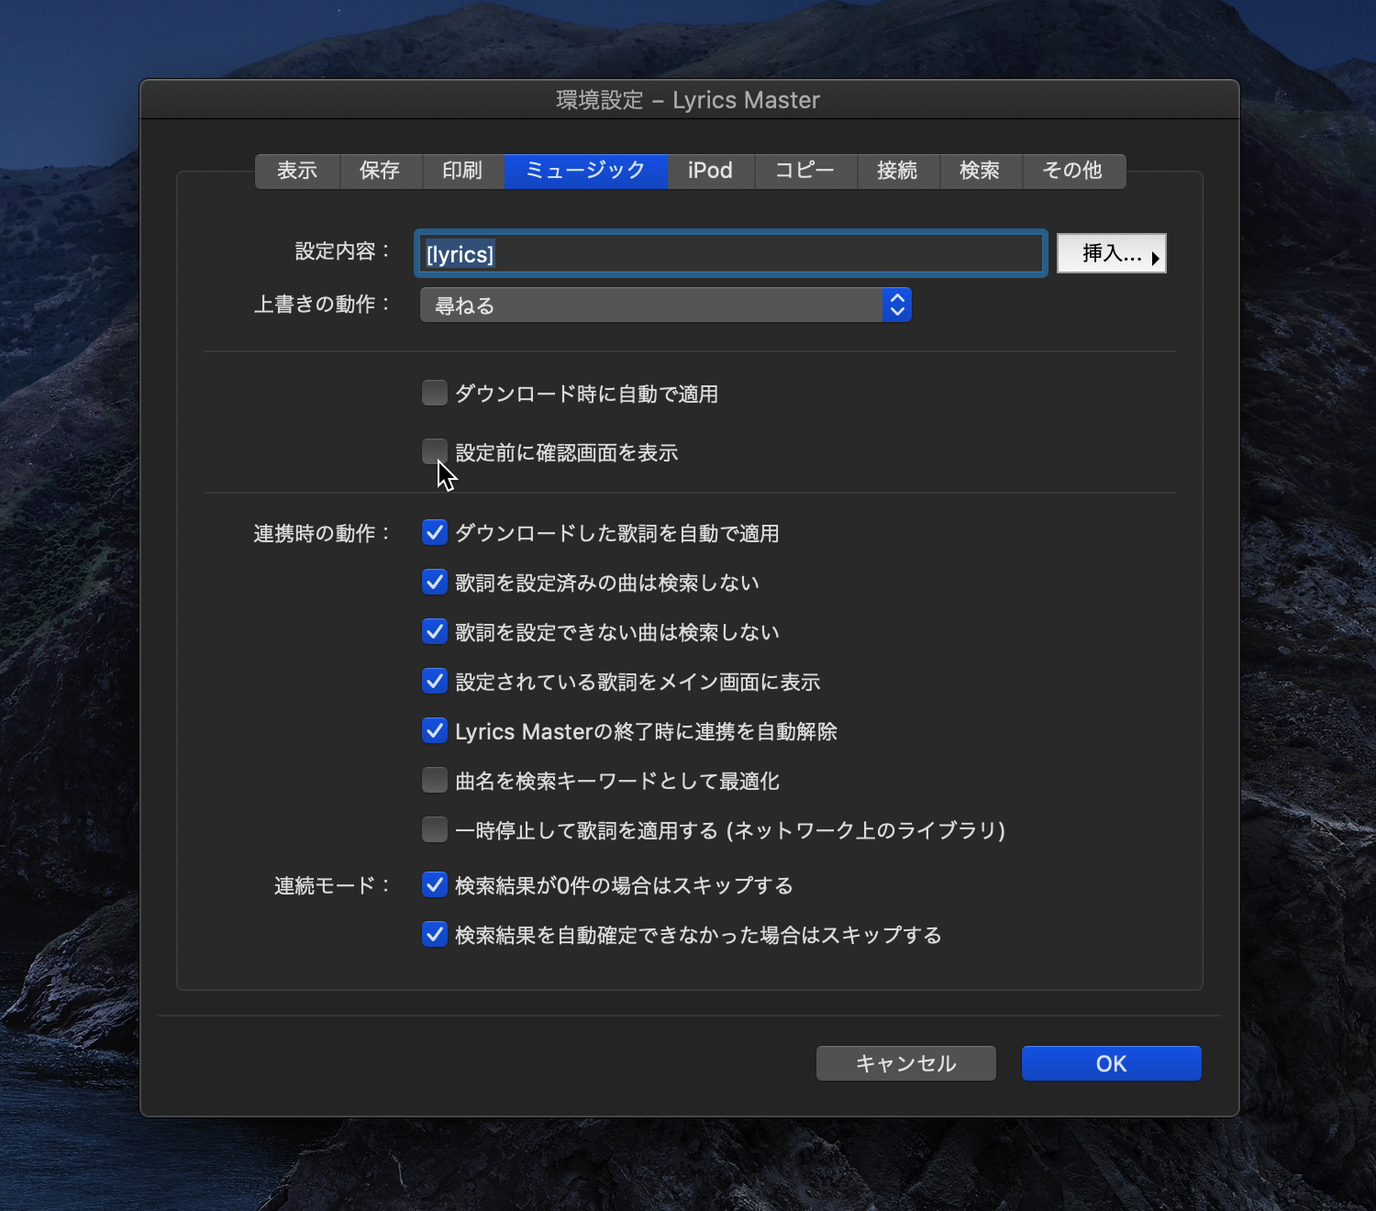Click the 設定内容： label
The height and width of the screenshot is (1211, 1376).
coord(344,251)
